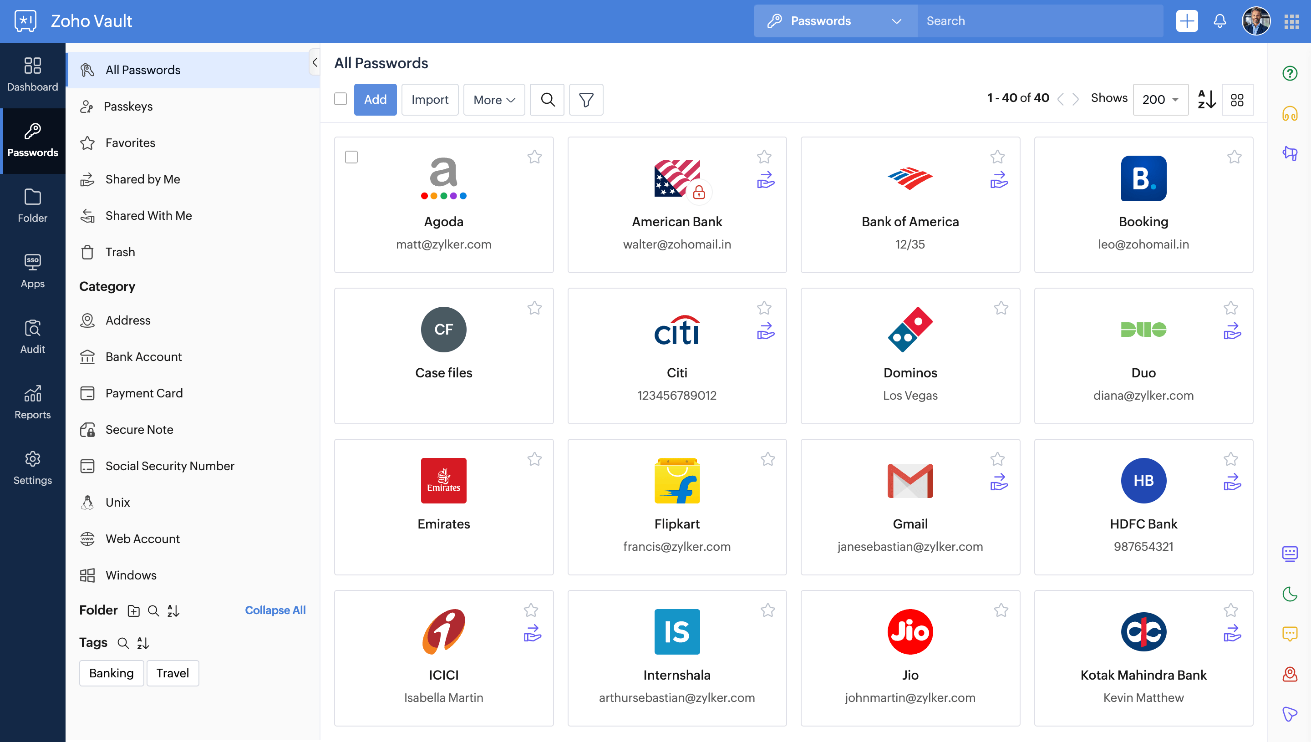Select all passwords checkbox in toolbar
The height and width of the screenshot is (742, 1311).
(x=340, y=99)
